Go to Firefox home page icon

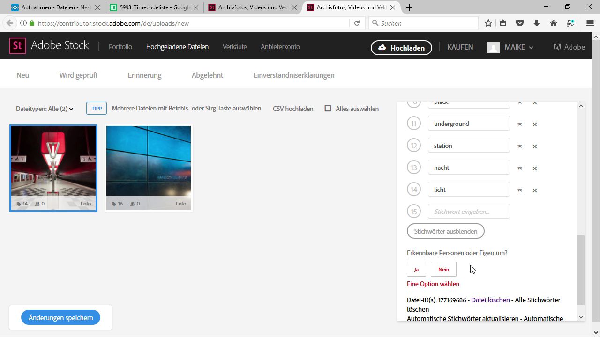554,23
